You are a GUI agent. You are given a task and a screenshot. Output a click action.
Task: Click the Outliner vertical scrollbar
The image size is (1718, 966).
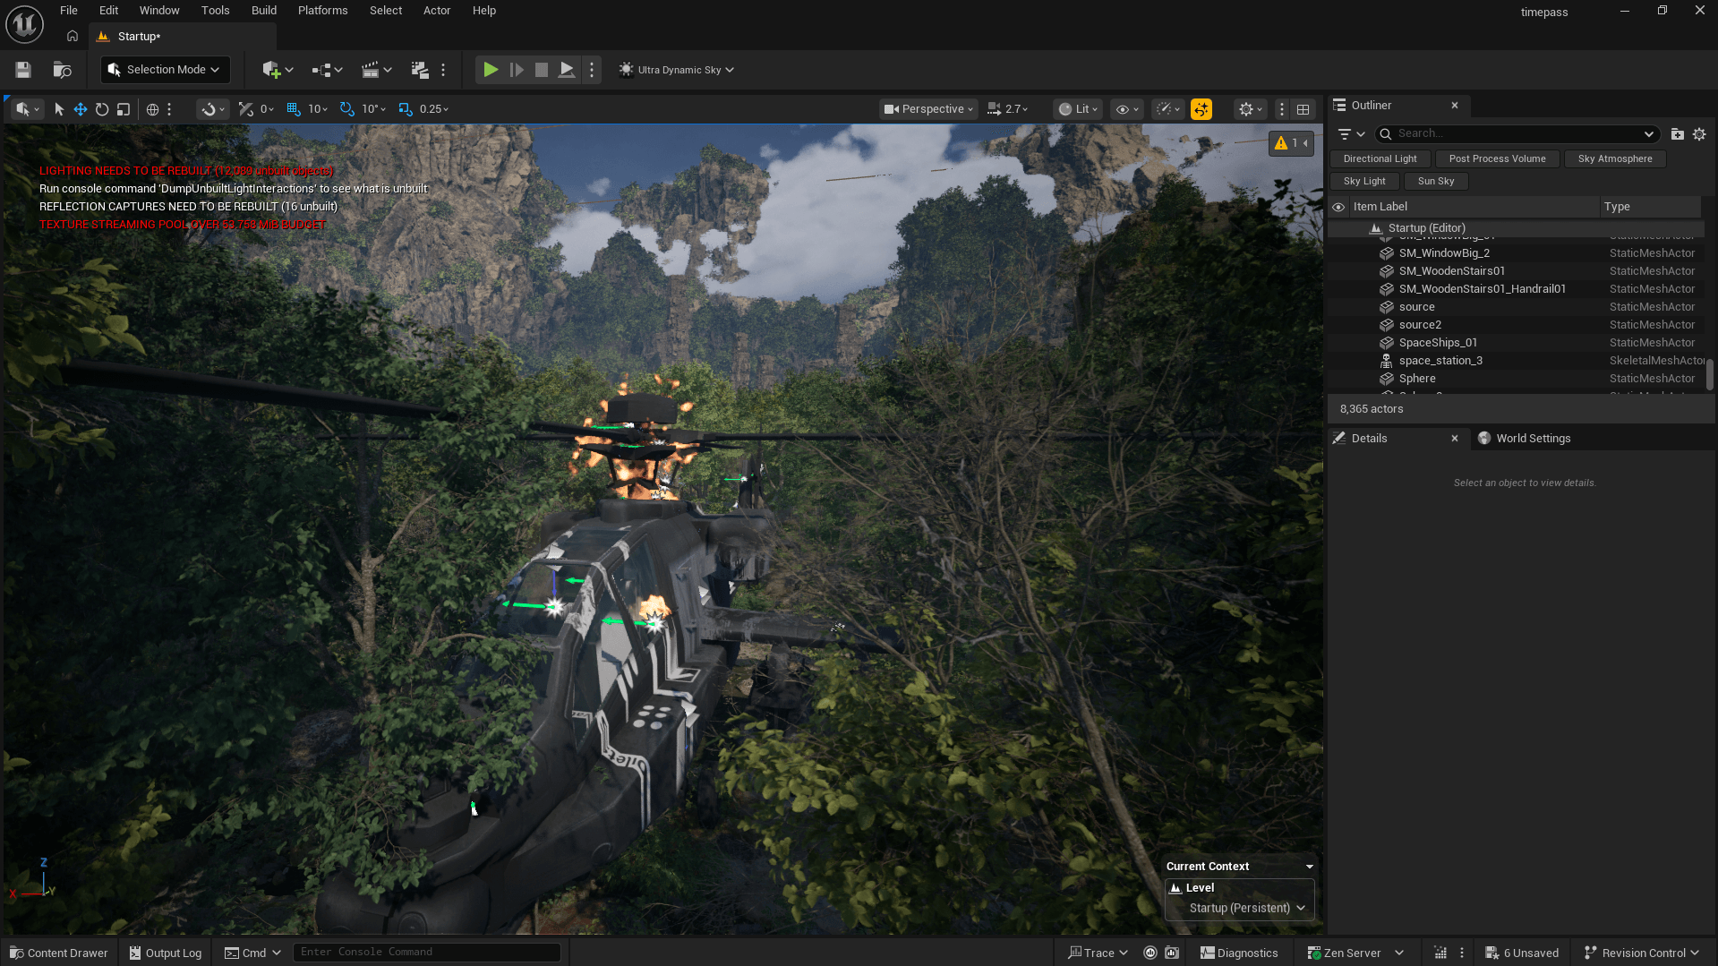(x=1709, y=373)
